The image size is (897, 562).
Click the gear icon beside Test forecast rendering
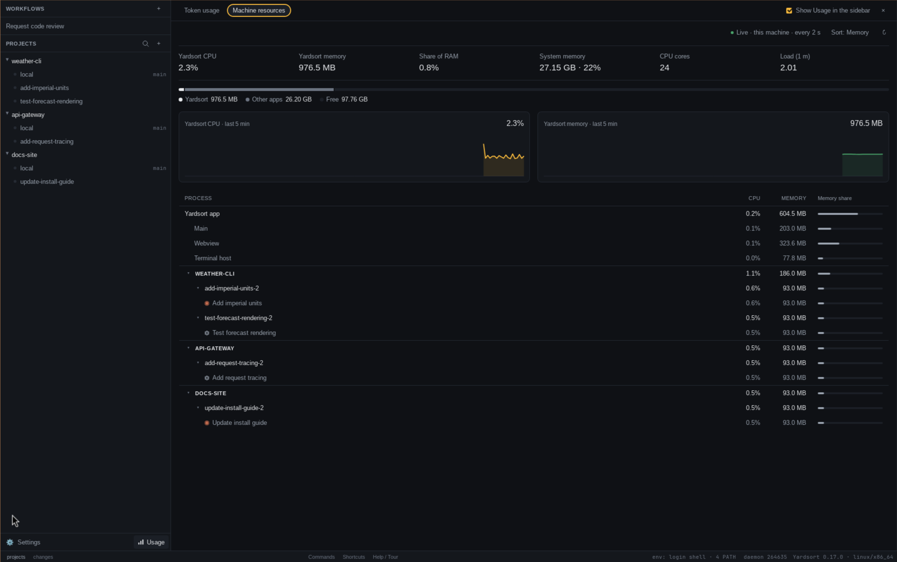click(x=207, y=333)
